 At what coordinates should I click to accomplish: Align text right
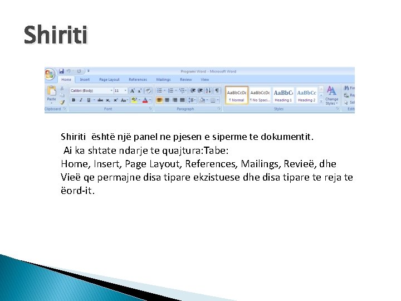tap(175, 100)
